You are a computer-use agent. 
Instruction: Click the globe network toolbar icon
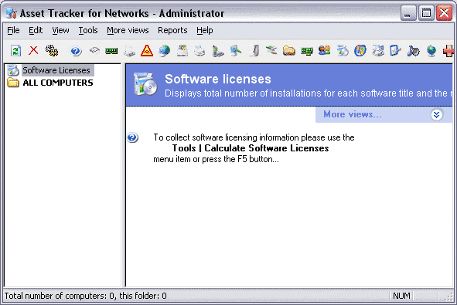click(165, 51)
